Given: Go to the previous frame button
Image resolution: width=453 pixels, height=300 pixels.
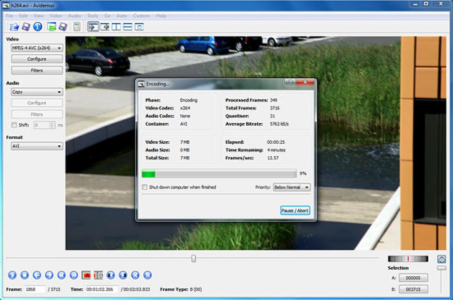Looking at the screenshot, I should coord(37,275).
